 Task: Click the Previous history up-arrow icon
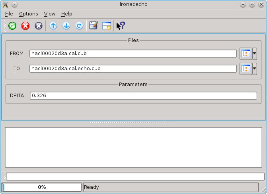[x=53, y=26]
